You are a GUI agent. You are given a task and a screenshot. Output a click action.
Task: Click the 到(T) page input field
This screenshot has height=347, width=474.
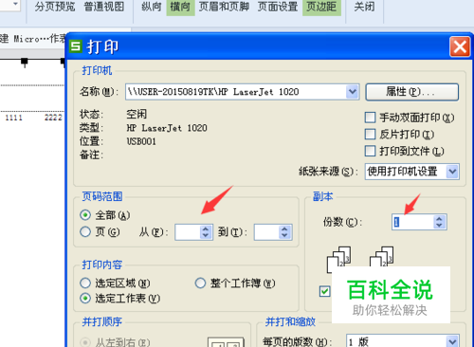tap(266, 232)
